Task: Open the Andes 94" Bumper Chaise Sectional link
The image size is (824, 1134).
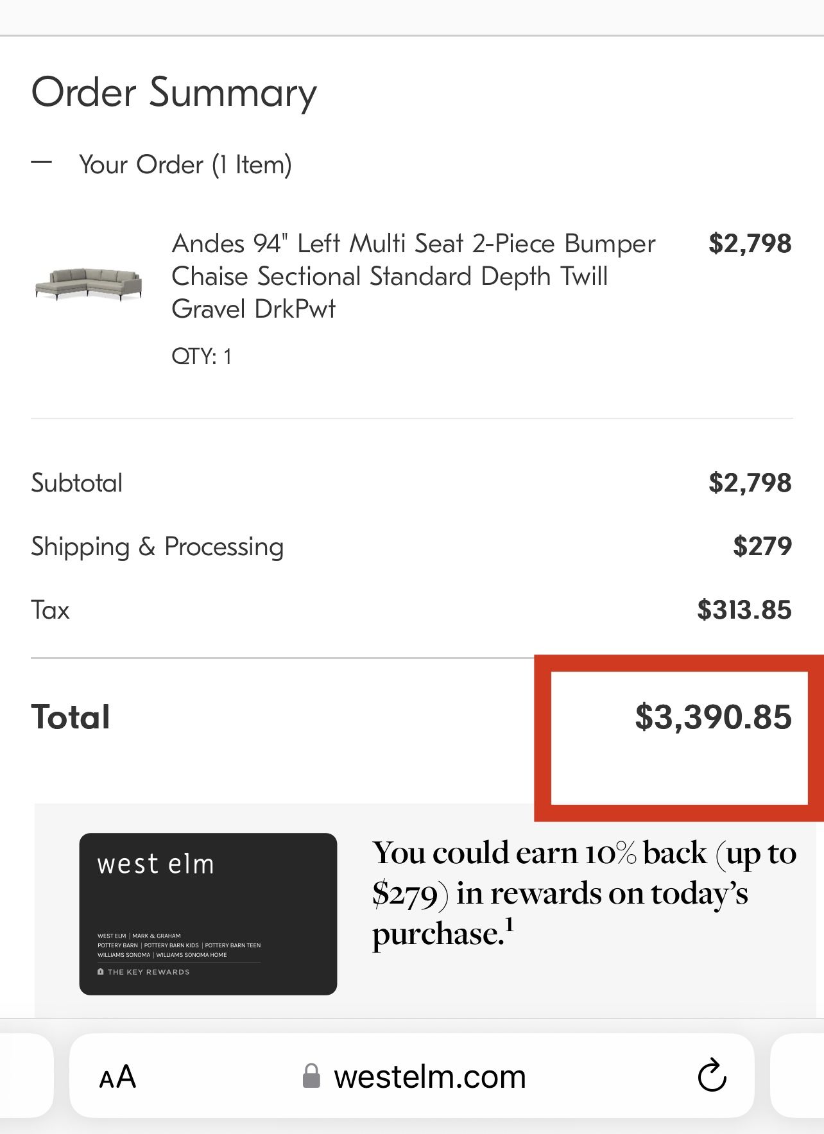Action: point(413,276)
